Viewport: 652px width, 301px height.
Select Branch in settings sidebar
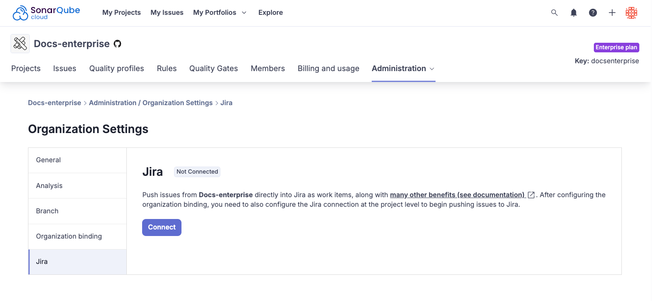77,211
